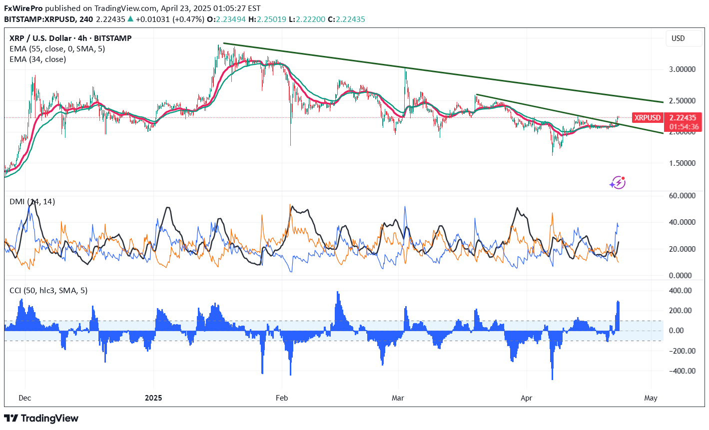Click the BITSTAMP:XRPUSD symbol in header
This screenshot has width=709, height=430.
[x=40, y=19]
